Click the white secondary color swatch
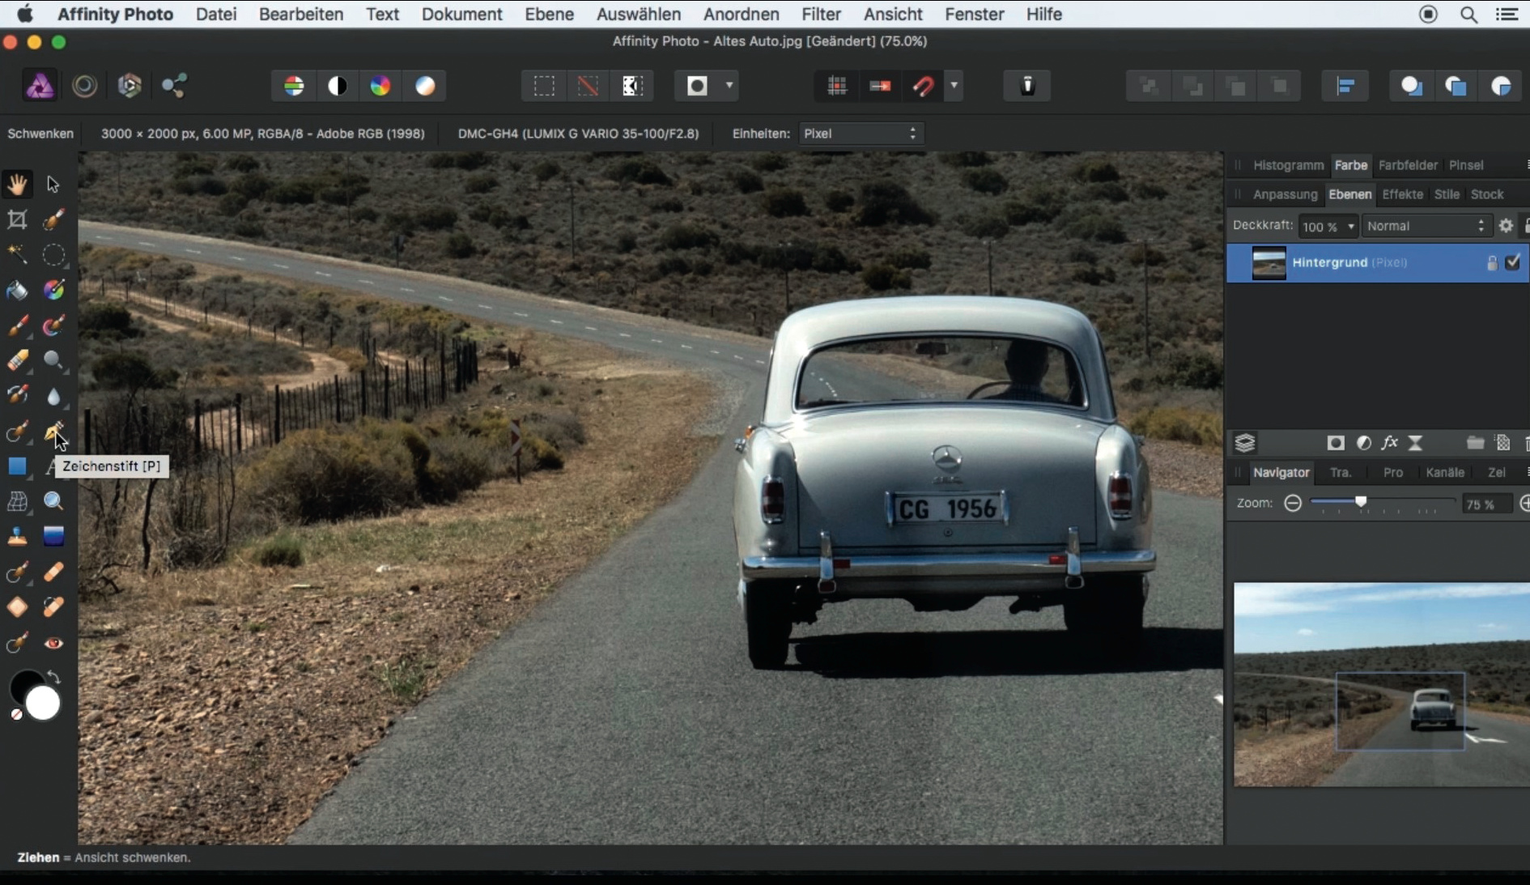 tap(44, 704)
